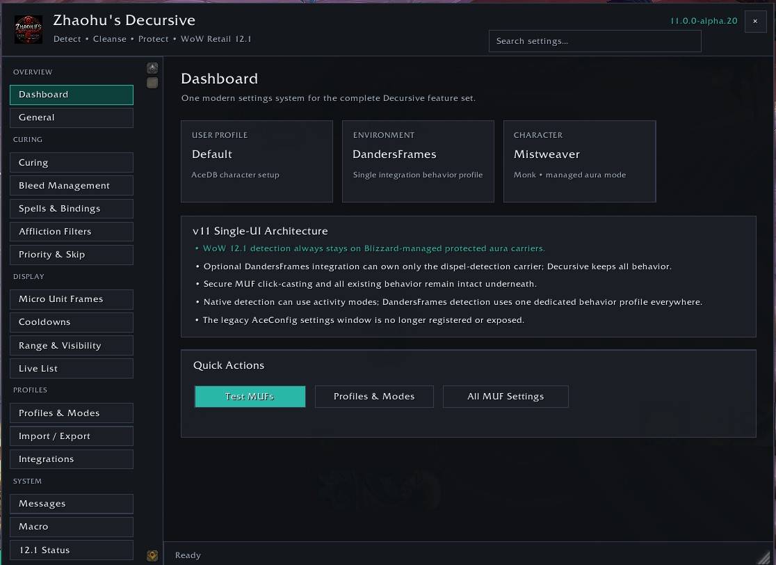The image size is (776, 565).
Task: Click the Native detection activity modes bullet
Action: point(449,302)
